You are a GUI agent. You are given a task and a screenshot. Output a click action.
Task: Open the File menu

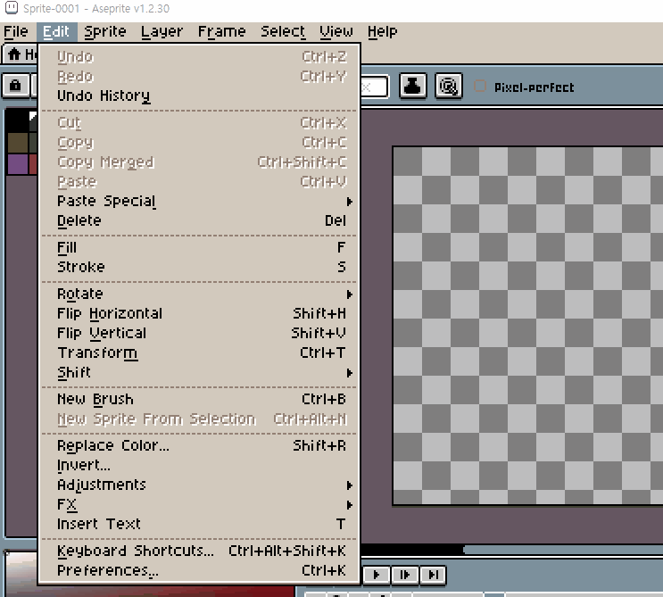[x=16, y=32]
